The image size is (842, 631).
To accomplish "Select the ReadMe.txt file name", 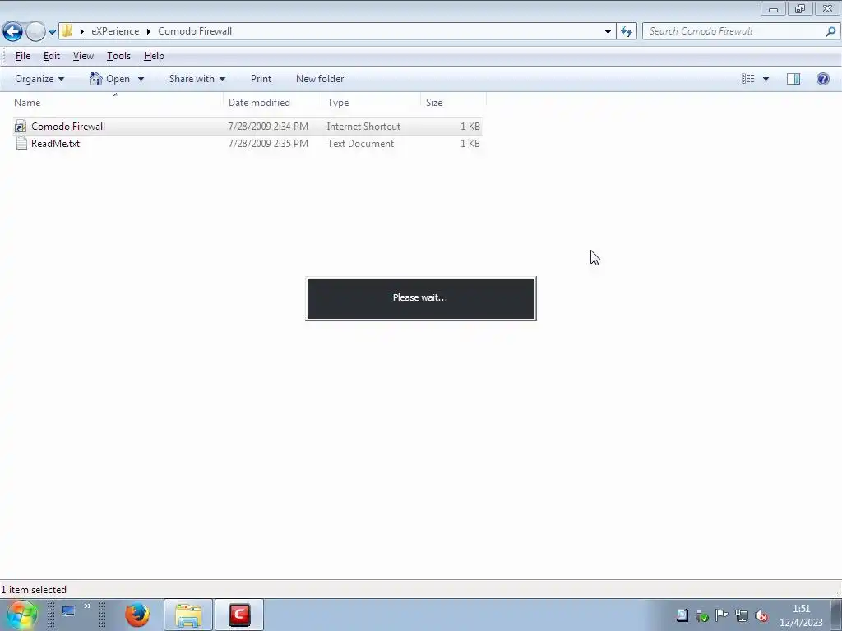I will 55,144.
